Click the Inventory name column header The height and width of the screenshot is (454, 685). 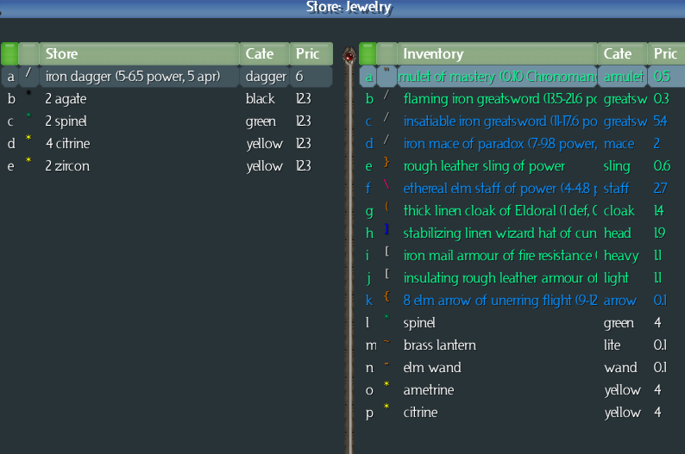pyautogui.click(x=496, y=54)
